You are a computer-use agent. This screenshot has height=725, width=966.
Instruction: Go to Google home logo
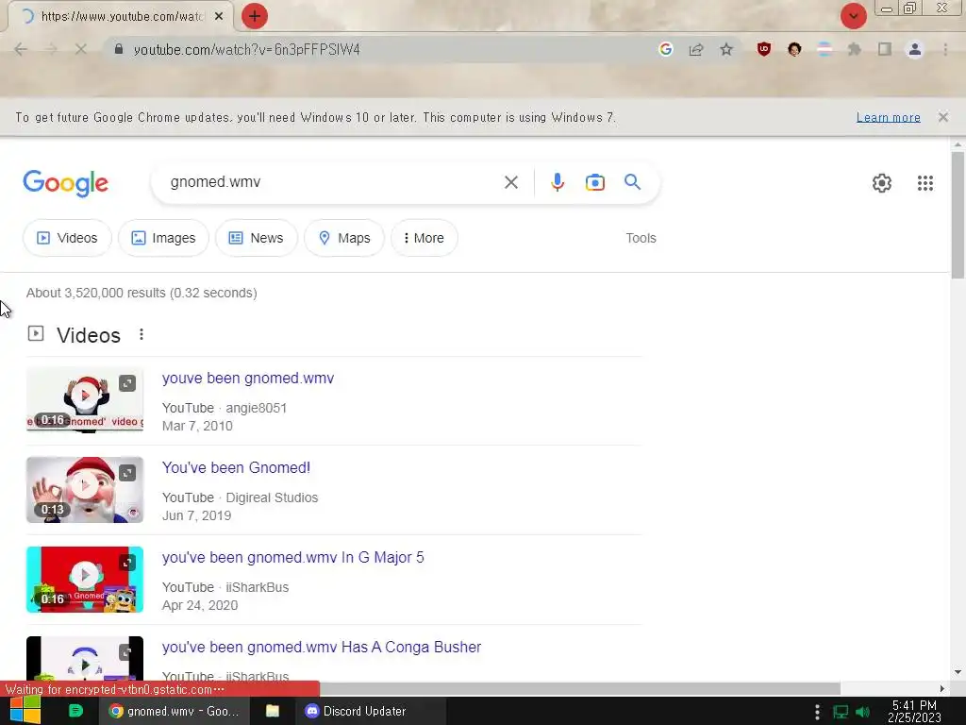(x=66, y=183)
